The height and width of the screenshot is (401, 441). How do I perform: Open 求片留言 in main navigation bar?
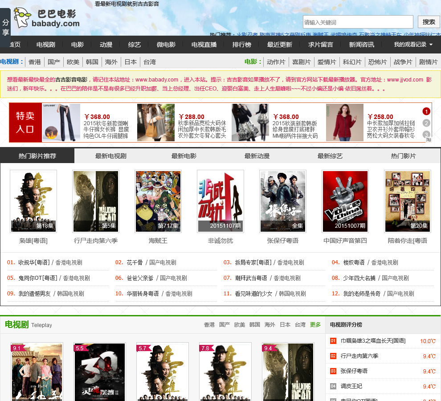click(x=320, y=45)
